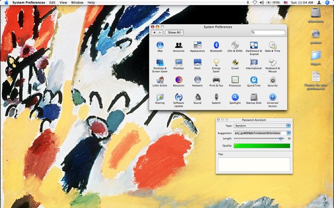334x208 pixels.
Task: Open Dashboard & Exposé preferences
Action: (x=254, y=48)
